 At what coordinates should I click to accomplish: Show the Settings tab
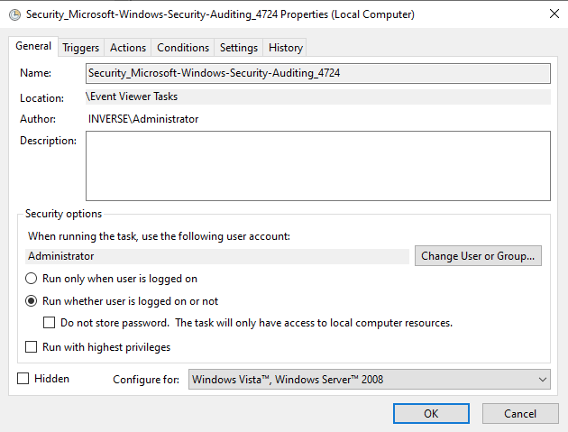[x=238, y=48]
